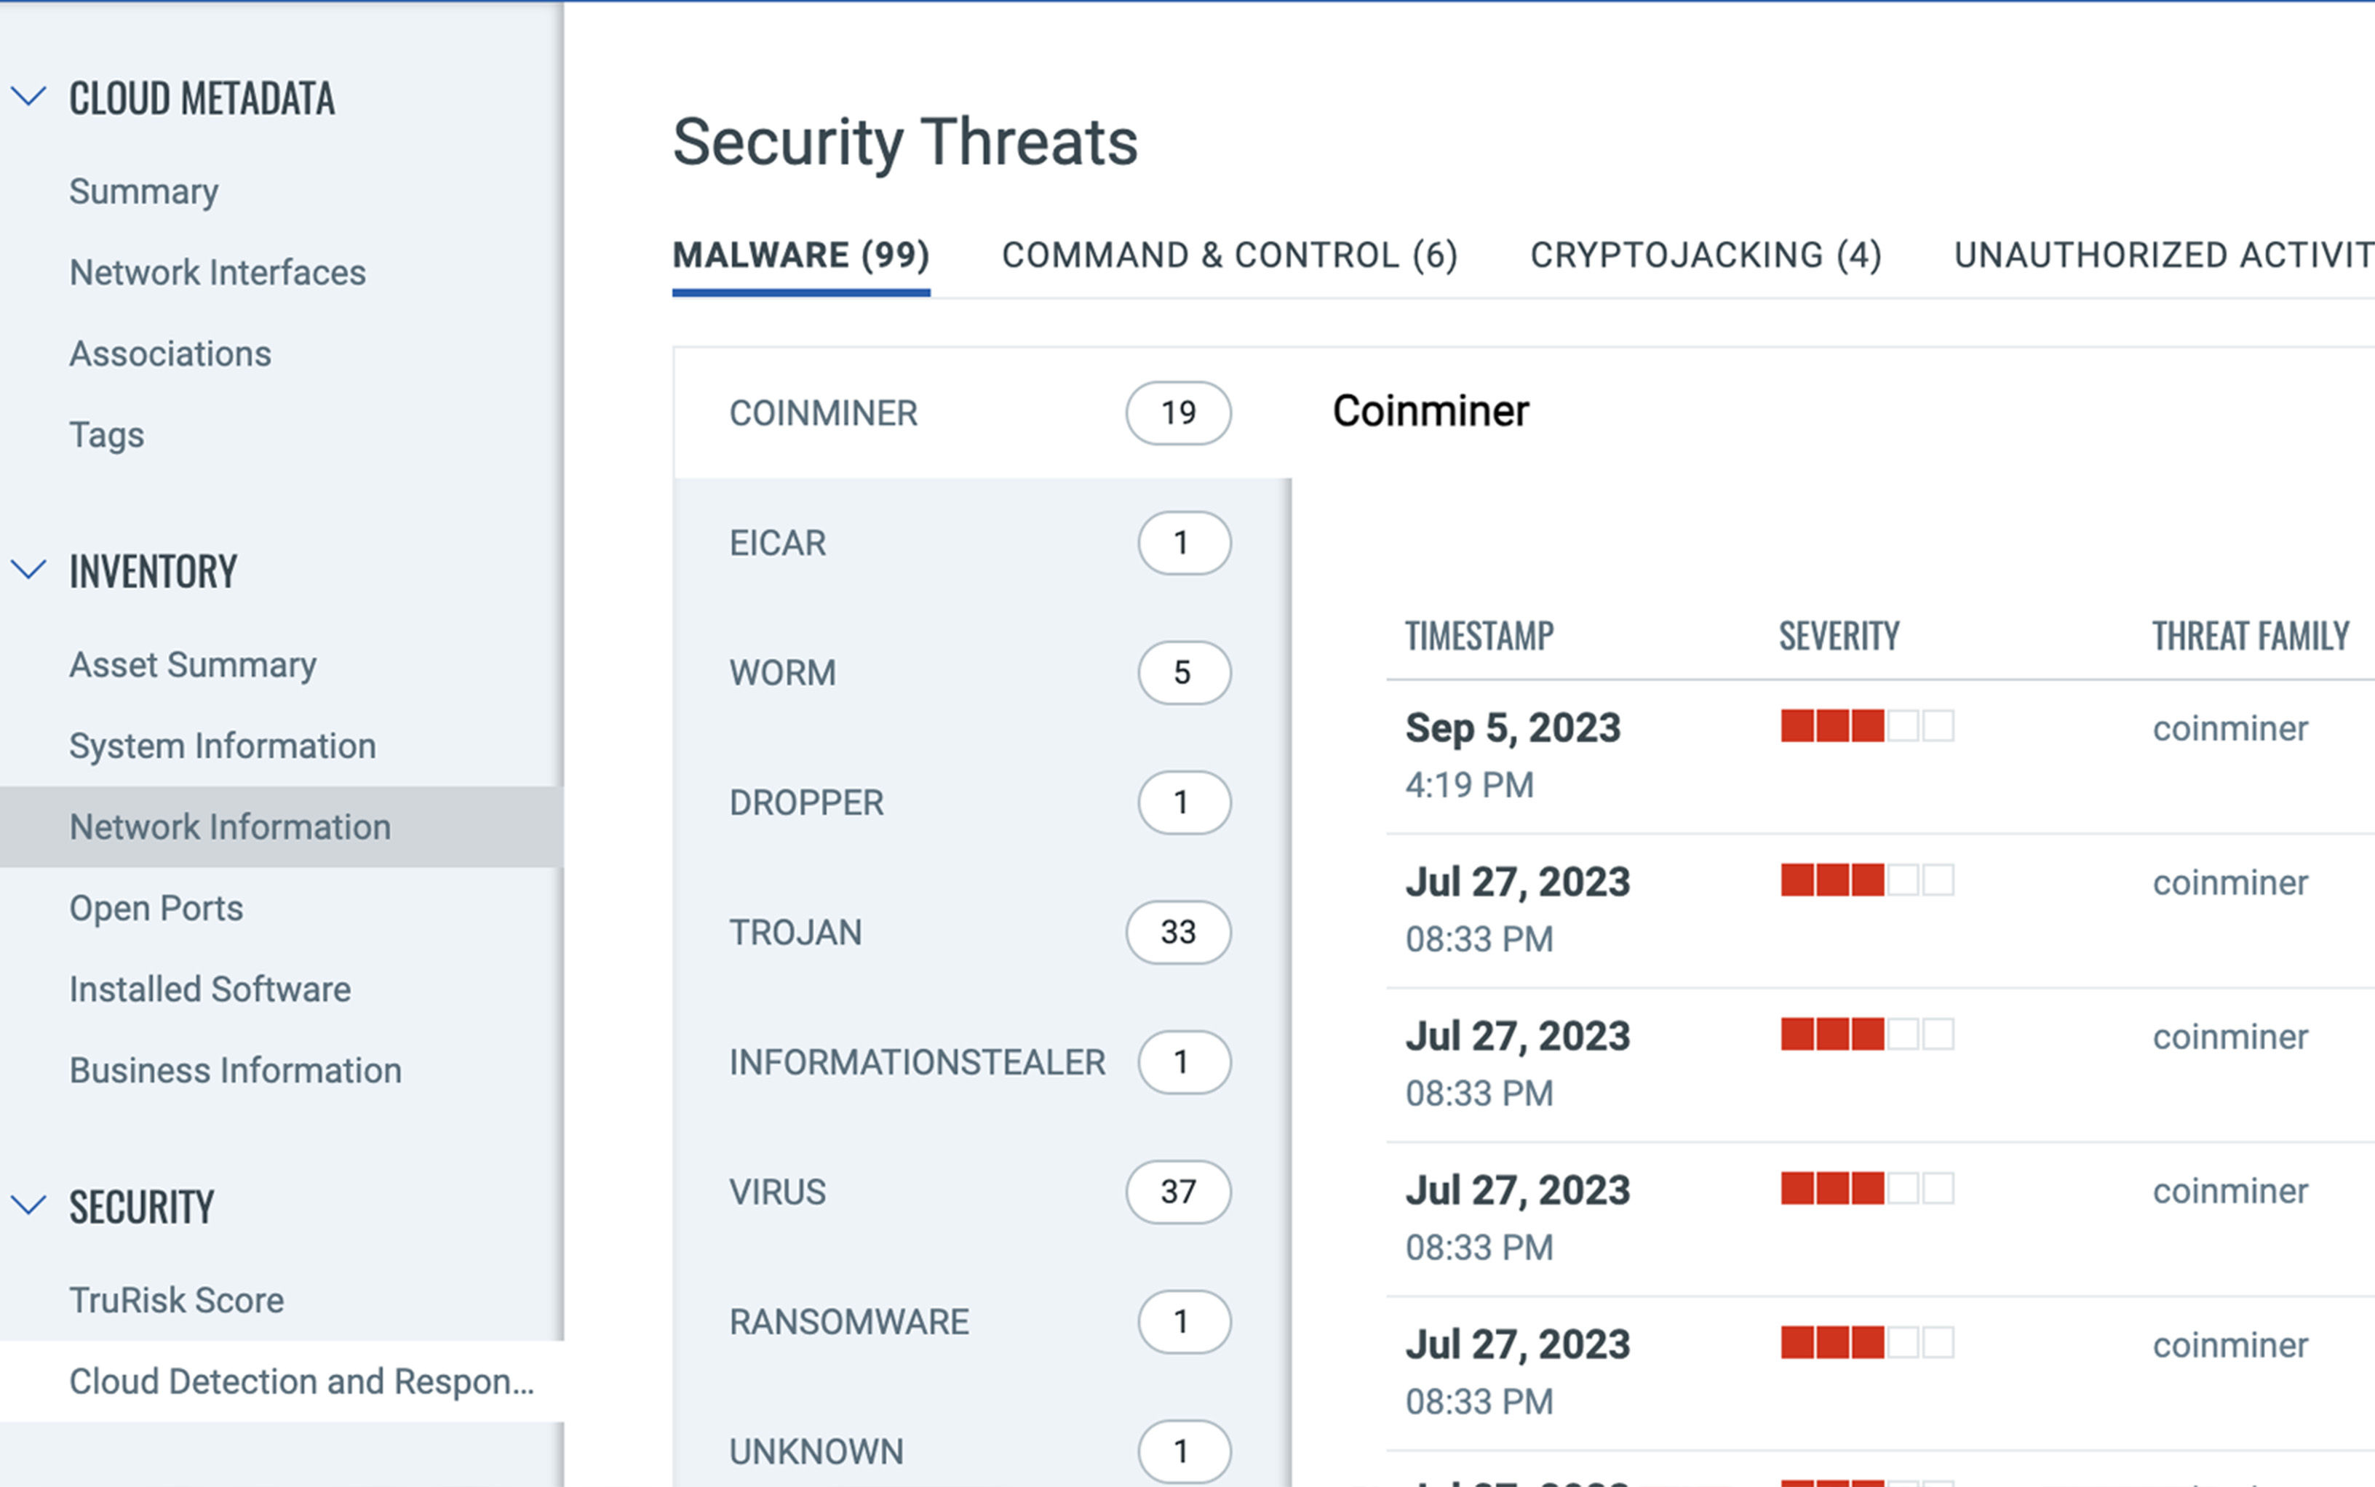
Task: Collapse the Cloud Metadata section chevron
Action: (28, 97)
